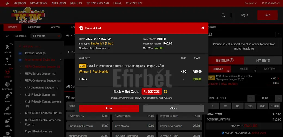This screenshot has width=283, height=137.
Task: Open the Promotions menu item
Action: click(x=39, y=3)
